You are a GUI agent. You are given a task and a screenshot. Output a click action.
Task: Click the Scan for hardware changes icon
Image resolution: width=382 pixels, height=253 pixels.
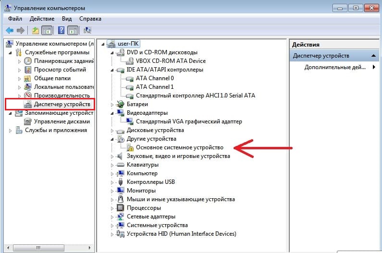coord(87,30)
